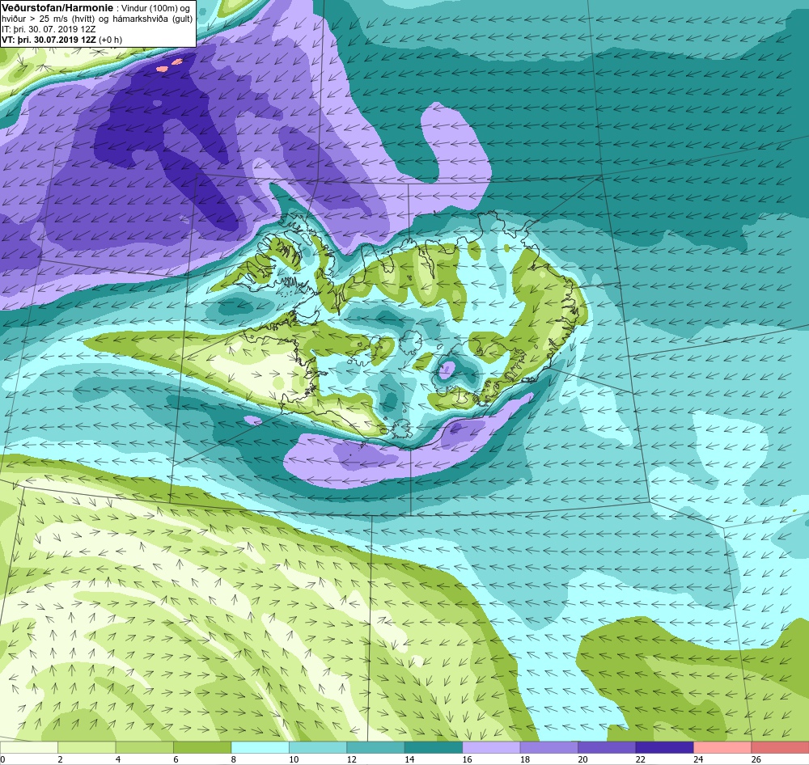Pick the legend swatch between 20 and 22
809x765 pixels.
(x=607, y=747)
